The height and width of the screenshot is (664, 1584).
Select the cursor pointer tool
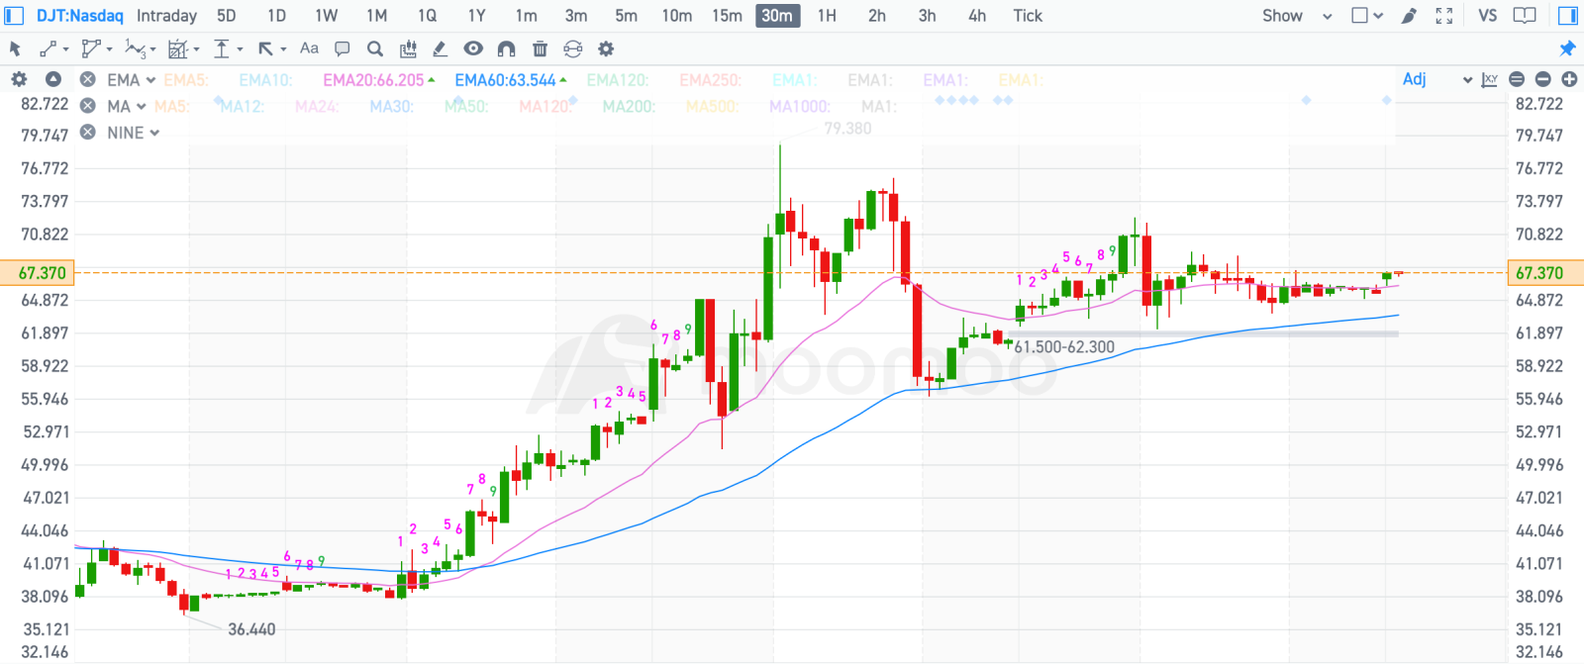point(15,48)
